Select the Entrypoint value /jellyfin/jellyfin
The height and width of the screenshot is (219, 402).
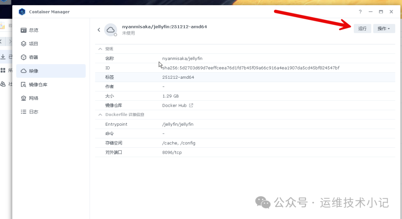click(x=178, y=124)
